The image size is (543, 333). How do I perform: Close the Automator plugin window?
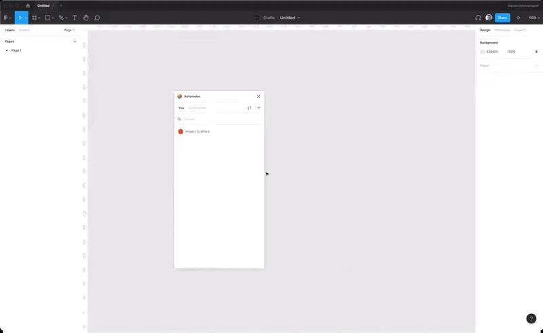(259, 97)
